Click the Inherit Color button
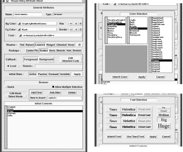The height and width of the screenshot is (152, 183). pyautogui.click(x=120, y=77)
